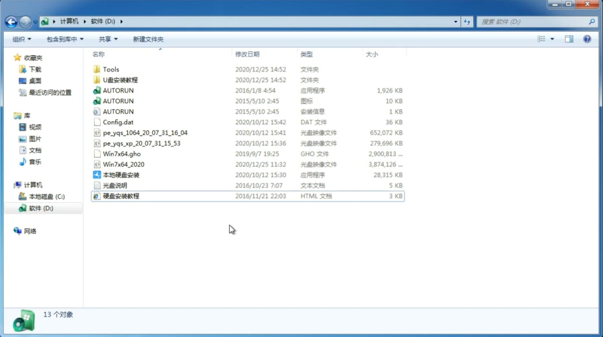Viewport: 603px width, 337px height.
Task: Click 包含到库中 dropdown arrow
Action: coord(81,39)
